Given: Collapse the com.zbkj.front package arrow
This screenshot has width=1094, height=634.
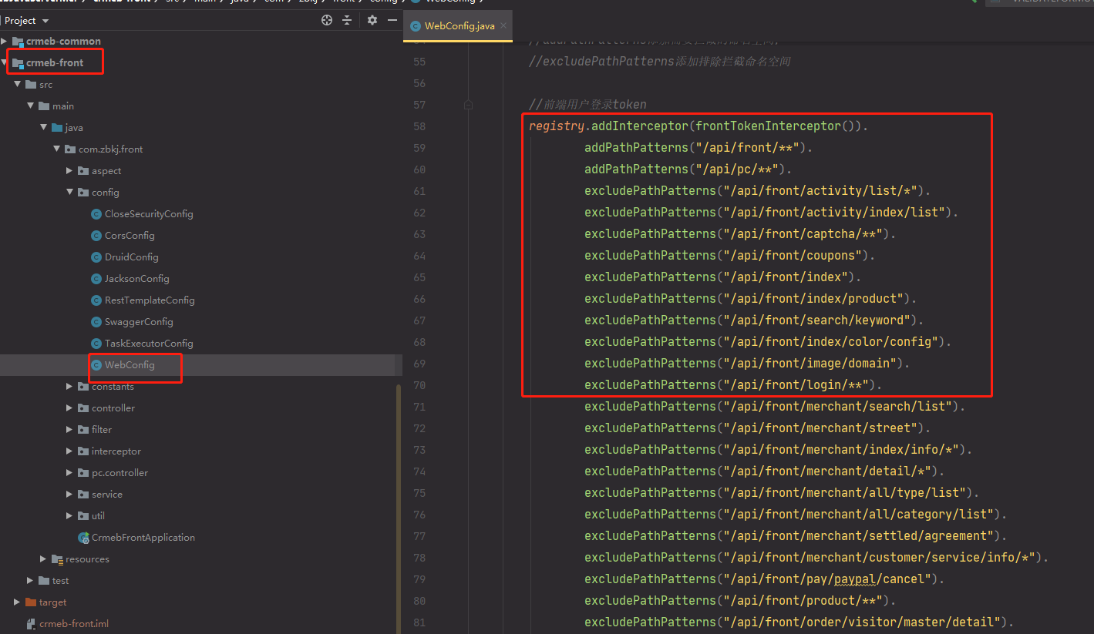Looking at the screenshot, I should pos(57,149).
